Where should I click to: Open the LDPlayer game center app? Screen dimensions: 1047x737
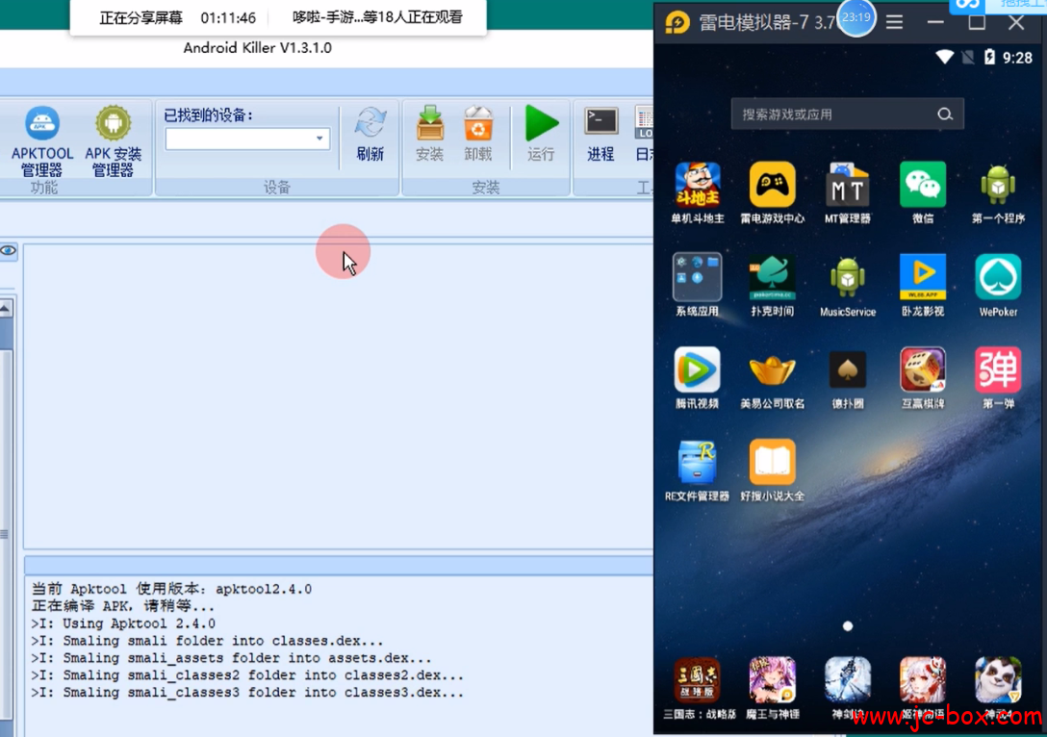coord(773,187)
